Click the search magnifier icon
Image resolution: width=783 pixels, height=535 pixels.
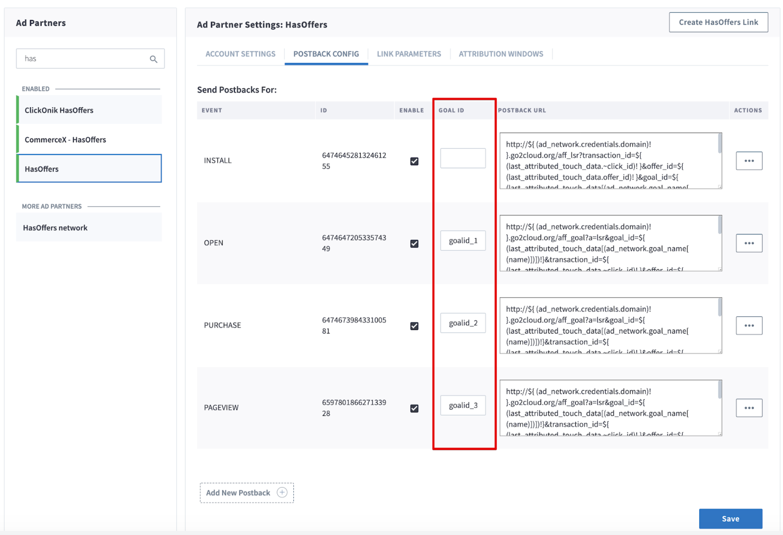tap(153, 59)
